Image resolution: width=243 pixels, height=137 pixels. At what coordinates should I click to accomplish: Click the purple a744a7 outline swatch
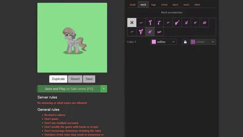[x=193, y=42]
